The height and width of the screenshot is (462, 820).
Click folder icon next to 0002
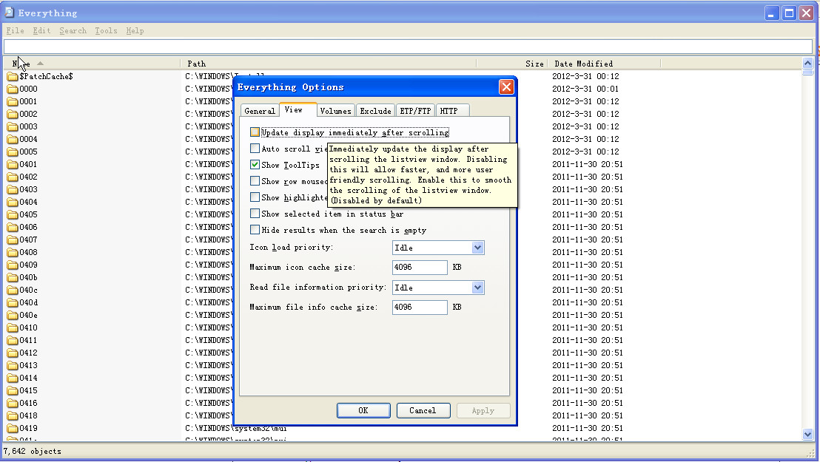point(13,114)
